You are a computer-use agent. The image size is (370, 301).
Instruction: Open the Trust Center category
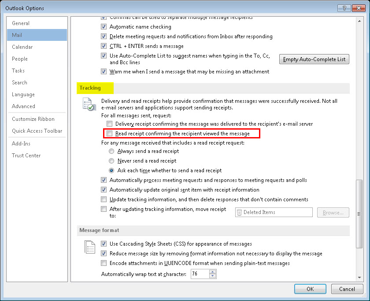pos(37,155)
